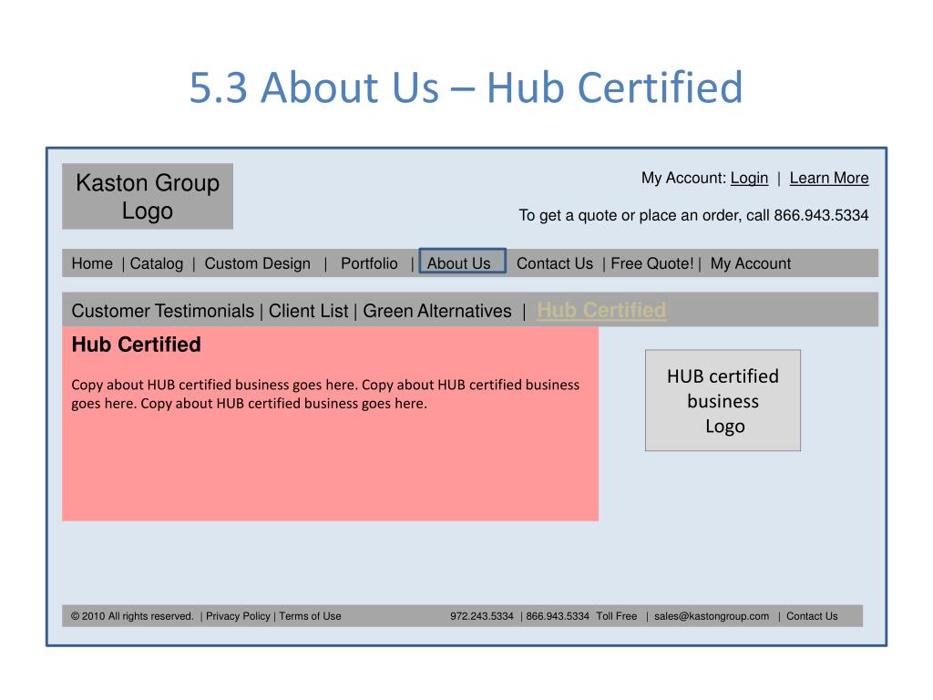The height and width of the screenshot is (700, 933).
Task: Open Privacy Policy in the footer
Action: [238, 616]
